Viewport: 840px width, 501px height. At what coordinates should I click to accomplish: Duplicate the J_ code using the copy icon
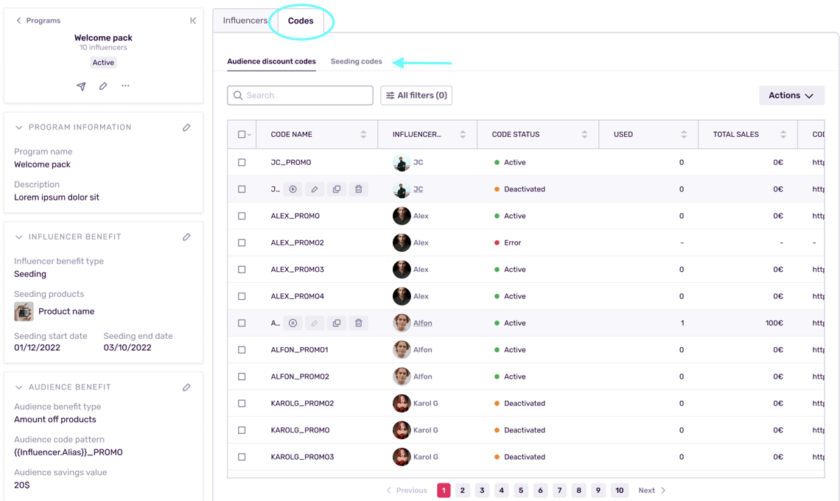337,189
